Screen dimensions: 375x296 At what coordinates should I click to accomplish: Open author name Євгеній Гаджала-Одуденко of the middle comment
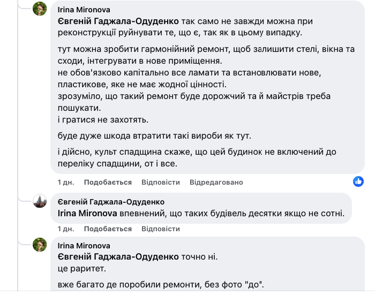[110, 202]
